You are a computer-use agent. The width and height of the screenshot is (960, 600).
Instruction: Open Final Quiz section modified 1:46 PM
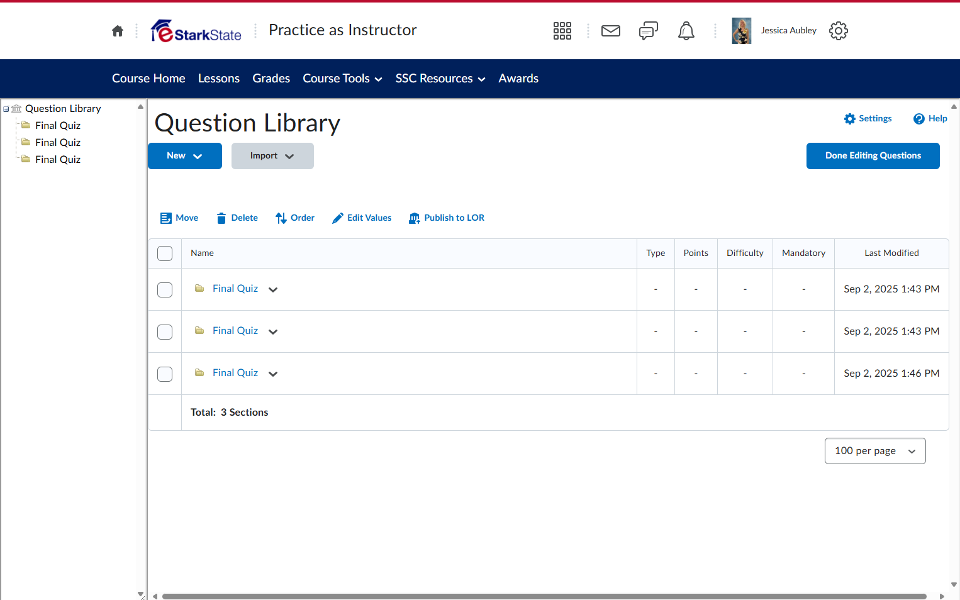coord(235,373)
